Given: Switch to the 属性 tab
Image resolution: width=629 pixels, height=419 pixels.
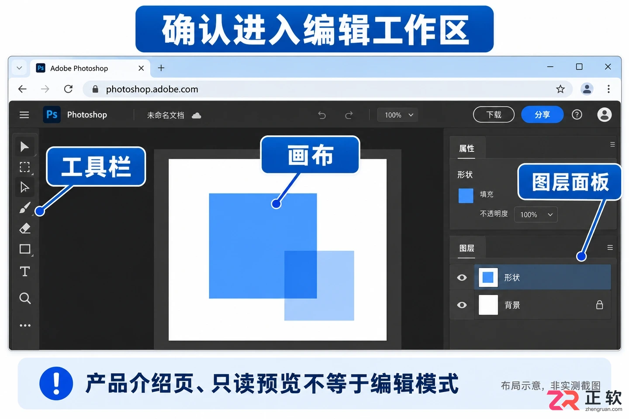Looking at the screenshot, I should (x=467, y=148).
